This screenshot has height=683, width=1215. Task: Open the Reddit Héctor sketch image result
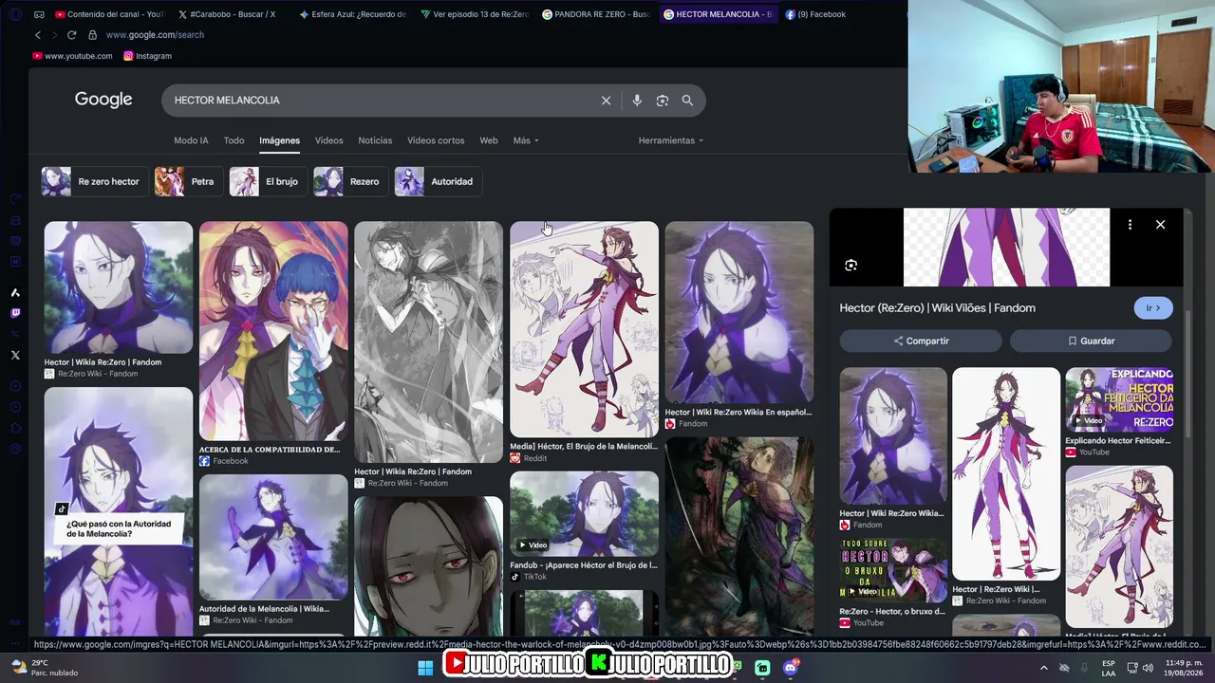click(584, 329)
